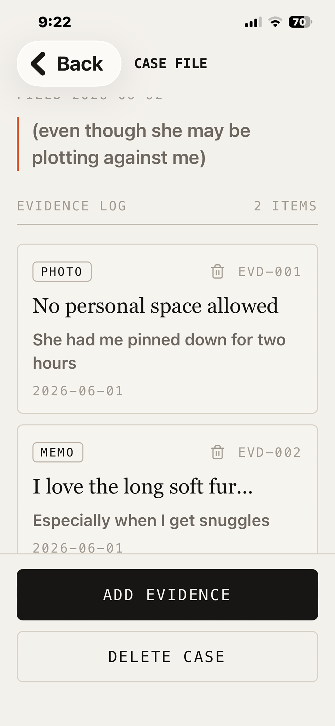Delete evidence EVD-002 with trash icon
The image size is (335, 726).
[217, 452]
